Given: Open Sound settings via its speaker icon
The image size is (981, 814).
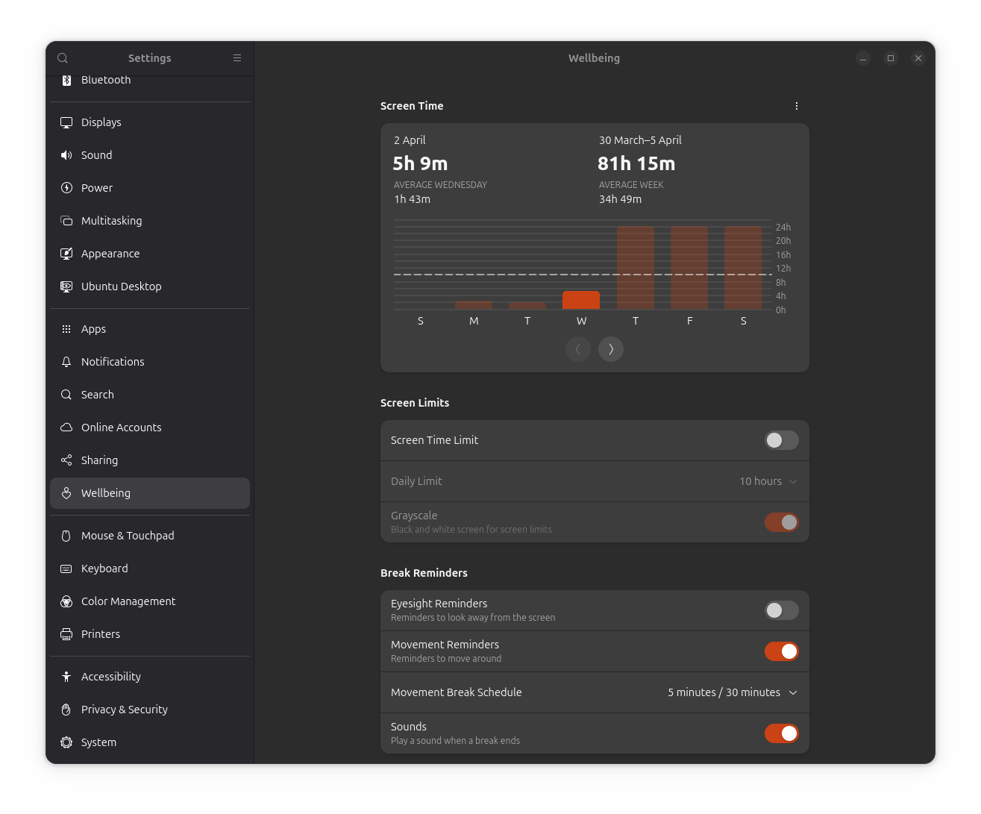Looking at the screenshot, I should (x=66, y=154).
